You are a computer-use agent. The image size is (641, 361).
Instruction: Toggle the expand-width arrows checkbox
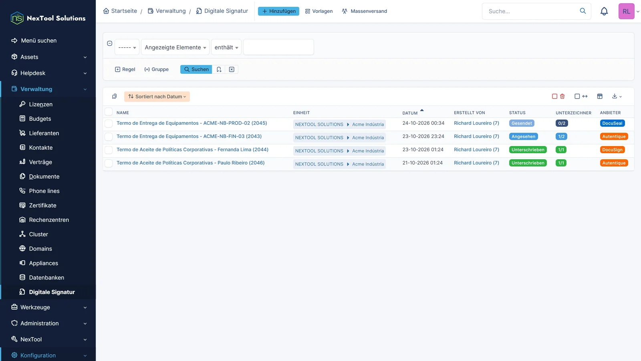point(581,96)
